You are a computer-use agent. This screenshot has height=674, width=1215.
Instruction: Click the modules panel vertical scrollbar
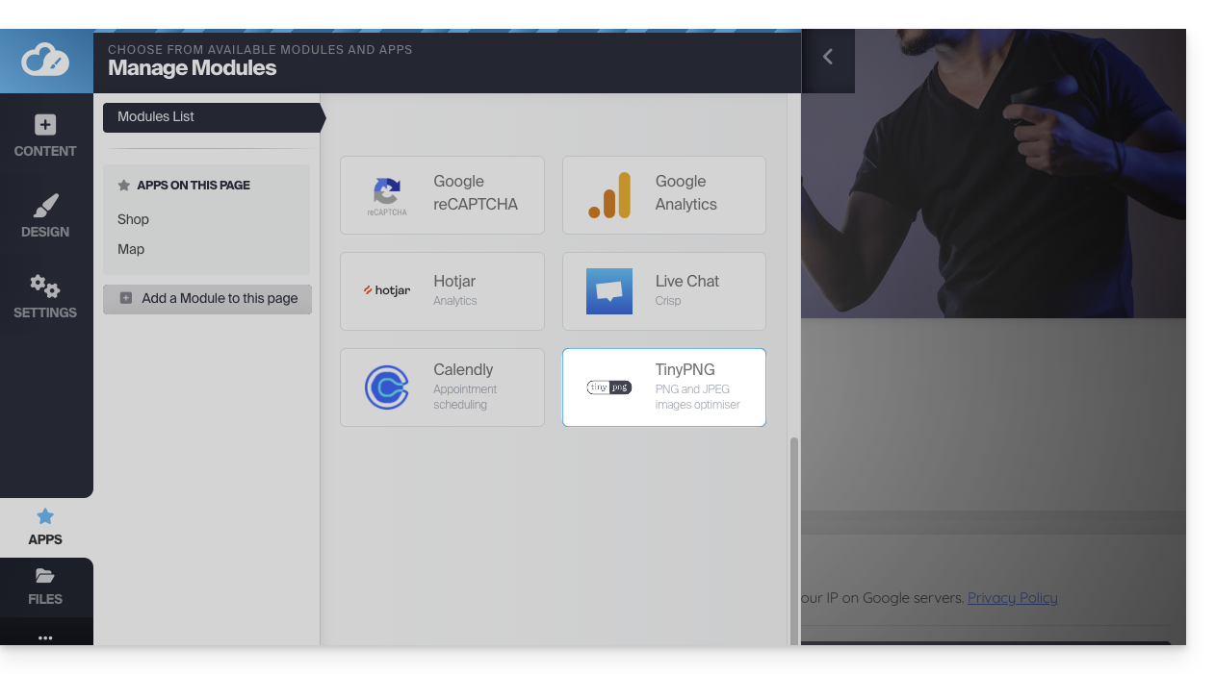(794, 538)
